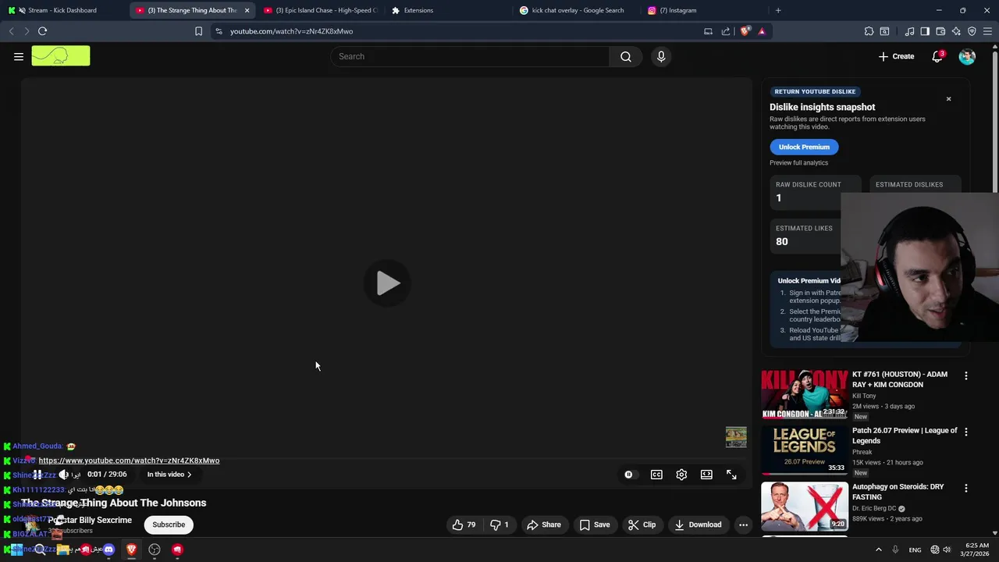This screenshot has height=562, width=999.
Task: Dislike the video with thumbs down
Action: pyautogui.click(x=499, y=525)
